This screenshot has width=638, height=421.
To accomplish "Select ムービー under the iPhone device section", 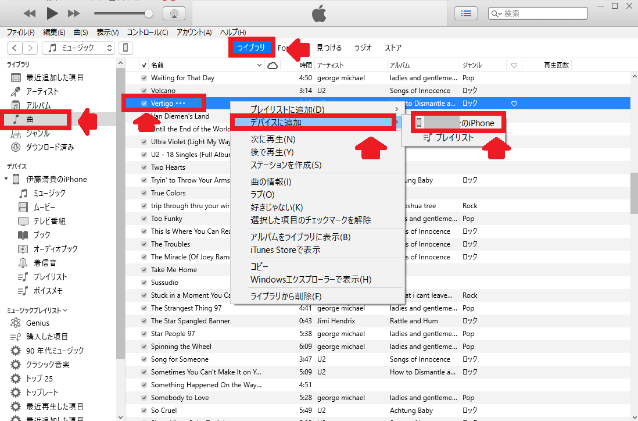I will coord(44,206).
